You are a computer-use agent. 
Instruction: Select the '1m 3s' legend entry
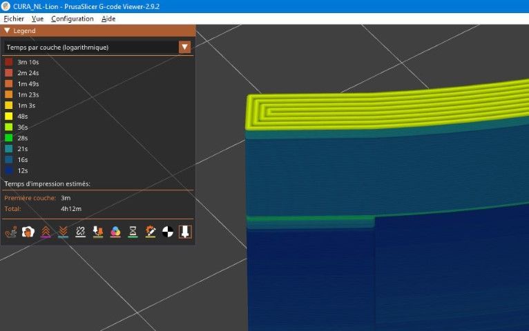[x=20, y=106]
